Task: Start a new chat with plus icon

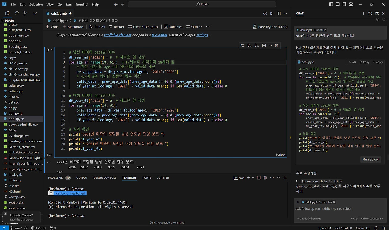Action: pos(363,13)
